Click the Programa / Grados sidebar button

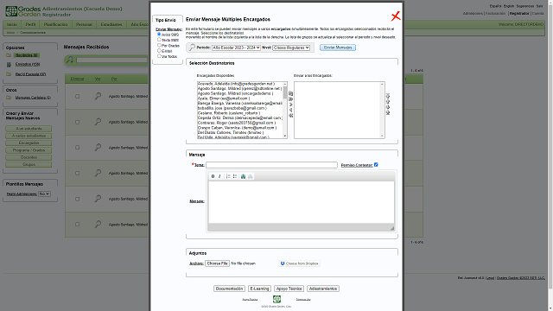(29, 150)
